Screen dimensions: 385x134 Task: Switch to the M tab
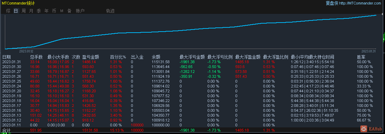click(x=62, y=11)
